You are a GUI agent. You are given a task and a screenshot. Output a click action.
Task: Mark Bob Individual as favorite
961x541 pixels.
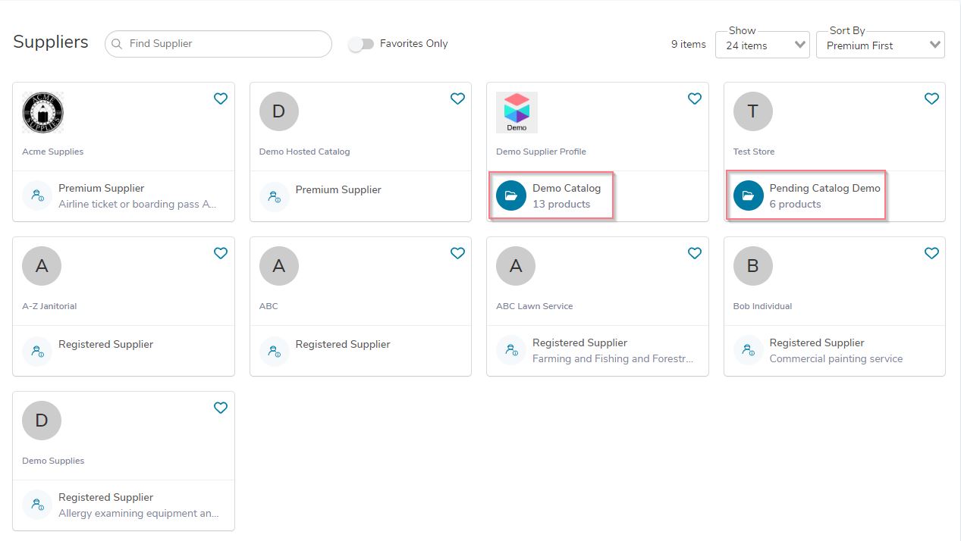(931, 253)
